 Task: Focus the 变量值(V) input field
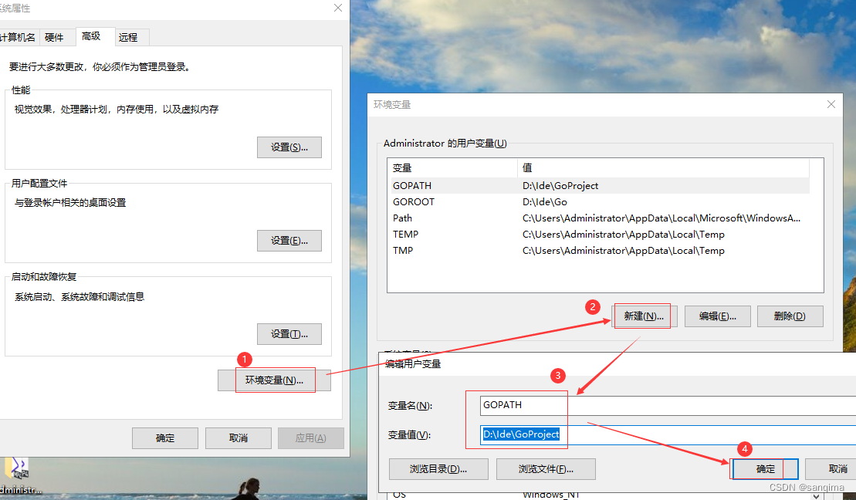[x=668, y=435]
